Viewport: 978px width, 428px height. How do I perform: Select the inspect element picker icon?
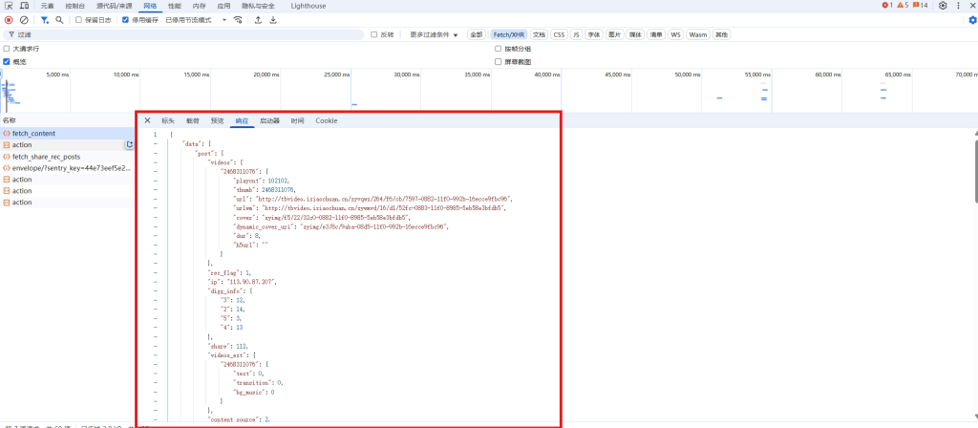tap(9, 6)
